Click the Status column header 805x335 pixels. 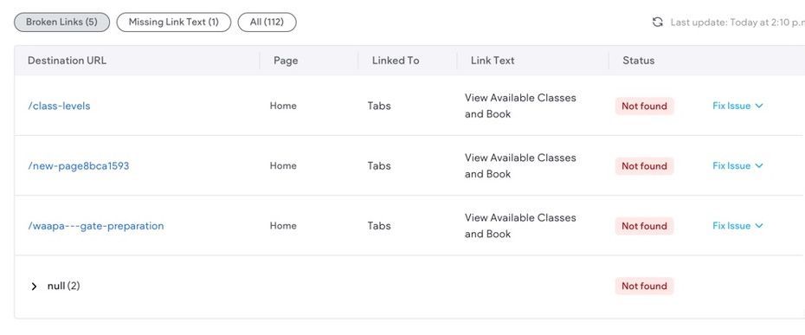click(x=638, y=61)
